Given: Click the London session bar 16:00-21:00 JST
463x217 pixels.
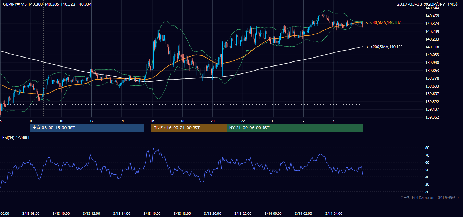Looking at the screenshot, I should tap(189, 128).
